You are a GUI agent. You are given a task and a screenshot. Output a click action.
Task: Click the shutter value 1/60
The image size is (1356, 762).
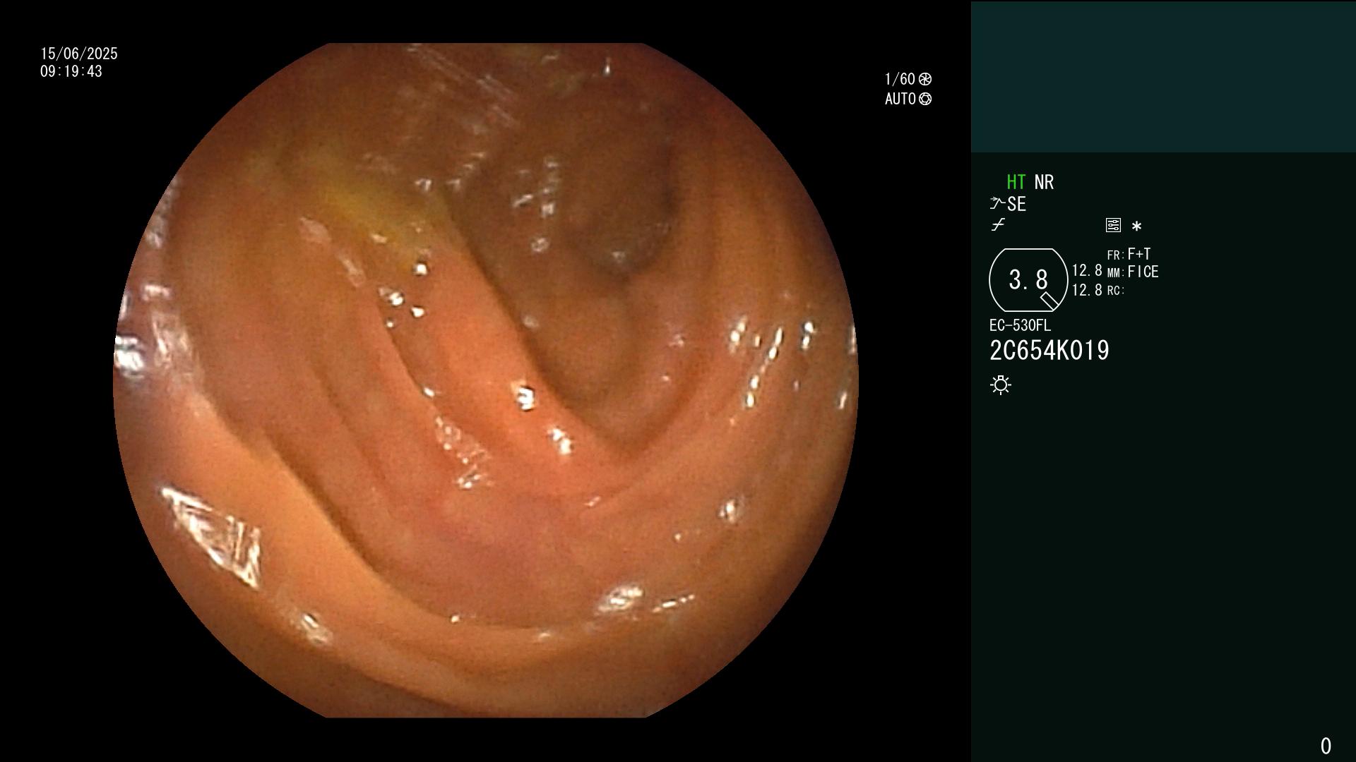(900, 79)
